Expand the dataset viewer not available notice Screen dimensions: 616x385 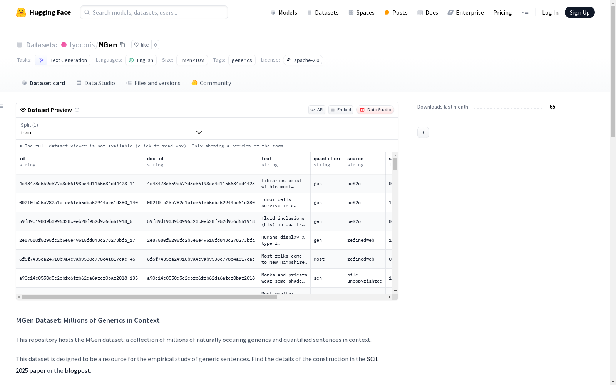tap(153, 146)
